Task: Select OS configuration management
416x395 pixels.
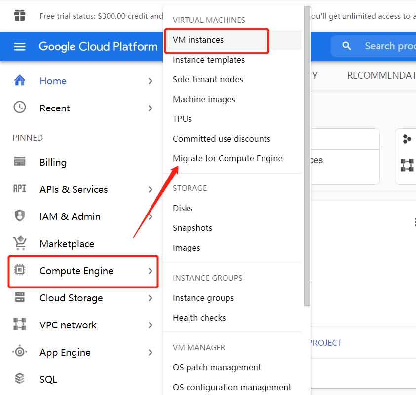Action: [232, 387]
